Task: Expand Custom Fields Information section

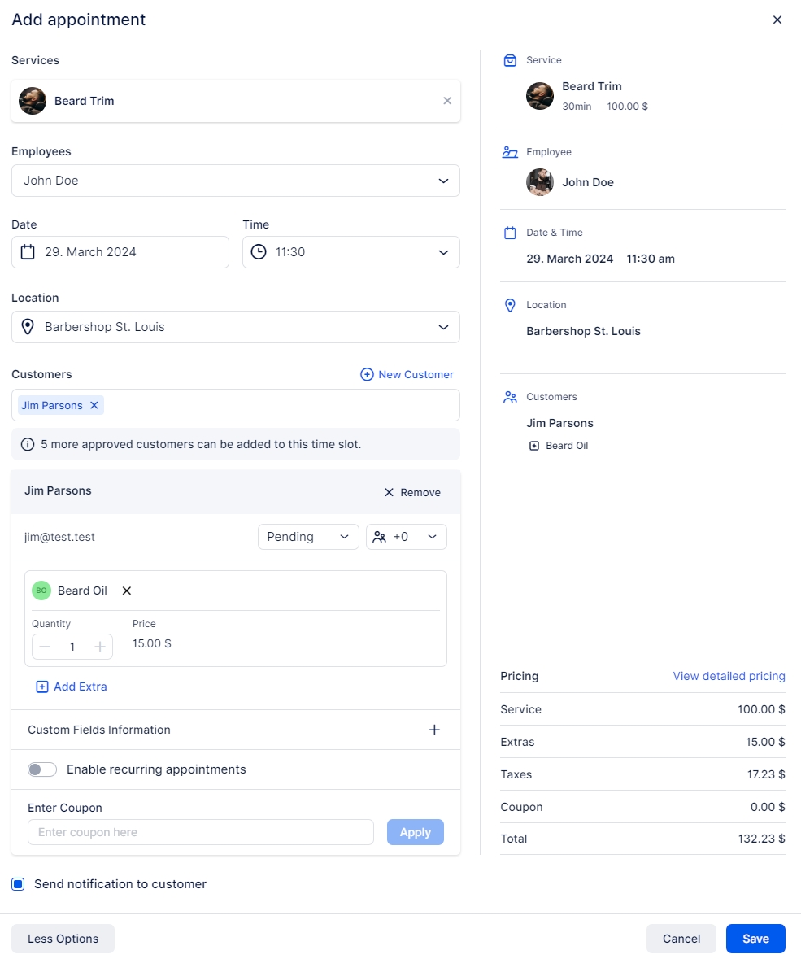Action: point(434,730)
